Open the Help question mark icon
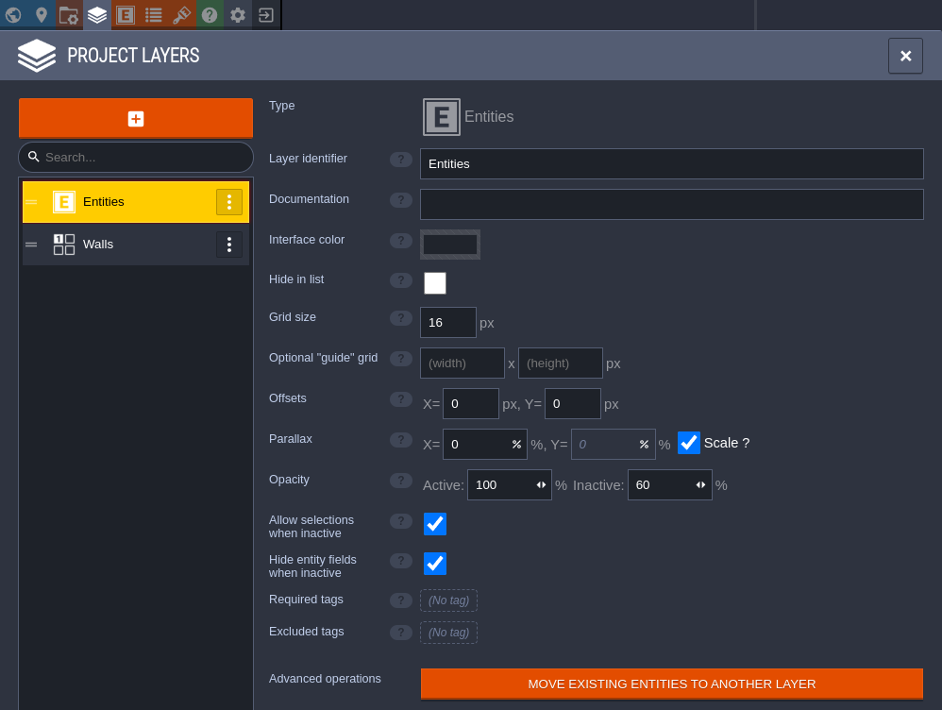Screen dimensions: 942x710 point(210,15)
